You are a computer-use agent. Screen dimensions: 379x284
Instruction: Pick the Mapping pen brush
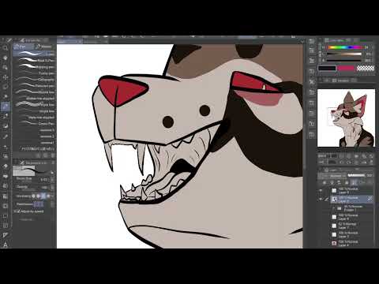coord(34,67)
